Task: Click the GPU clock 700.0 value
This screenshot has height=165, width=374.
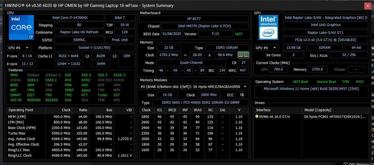Action: click(x=278, y=69)
